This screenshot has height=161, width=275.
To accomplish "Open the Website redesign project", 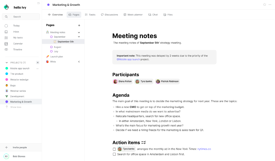I will point(19,80).
